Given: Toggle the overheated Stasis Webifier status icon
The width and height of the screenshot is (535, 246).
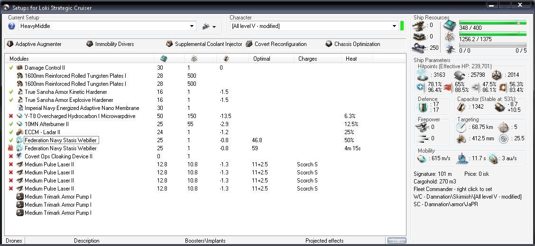Looking at the screenshot, I should (11, 148).
